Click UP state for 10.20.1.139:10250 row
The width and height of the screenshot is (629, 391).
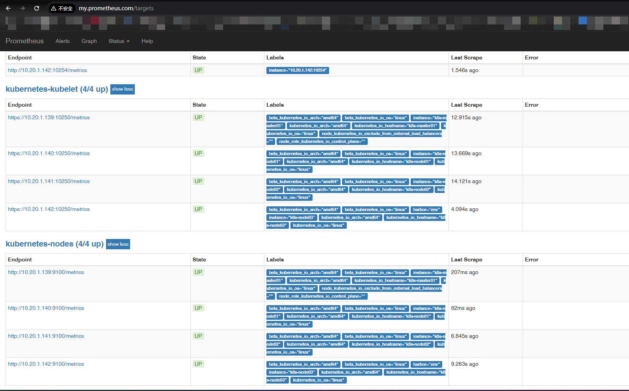click(x=198, y=117)
